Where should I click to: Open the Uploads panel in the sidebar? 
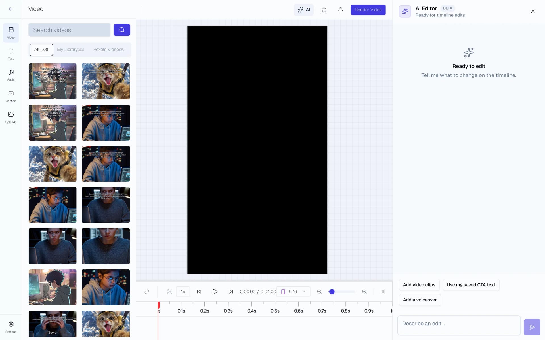(x=11, y=117)
